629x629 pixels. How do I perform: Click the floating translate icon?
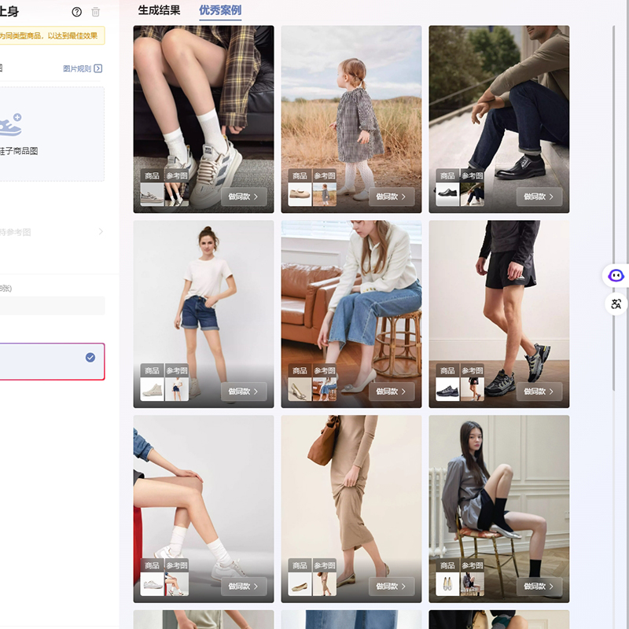pyautogui.click(x=616, y=304)
